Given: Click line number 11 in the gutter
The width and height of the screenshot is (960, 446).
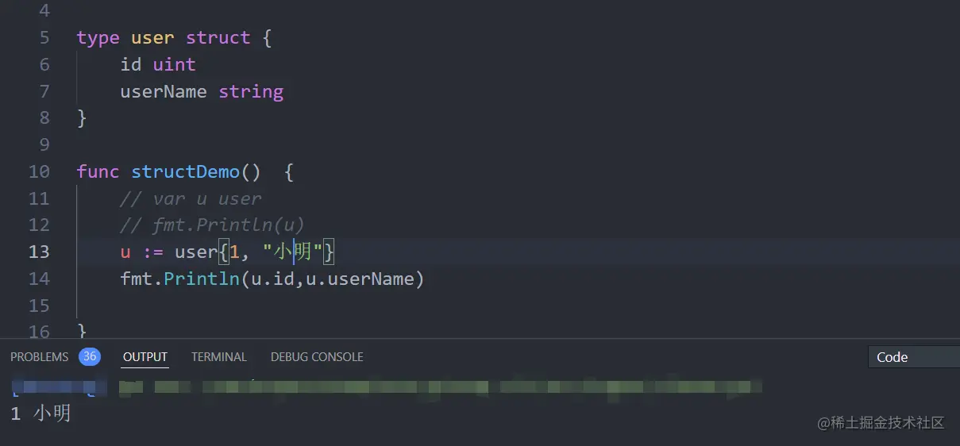Looking at the screenshot, I should (x=39, y=198).
